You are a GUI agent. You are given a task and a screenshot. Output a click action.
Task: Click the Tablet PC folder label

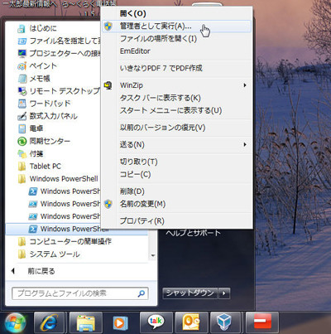[46, 167]
